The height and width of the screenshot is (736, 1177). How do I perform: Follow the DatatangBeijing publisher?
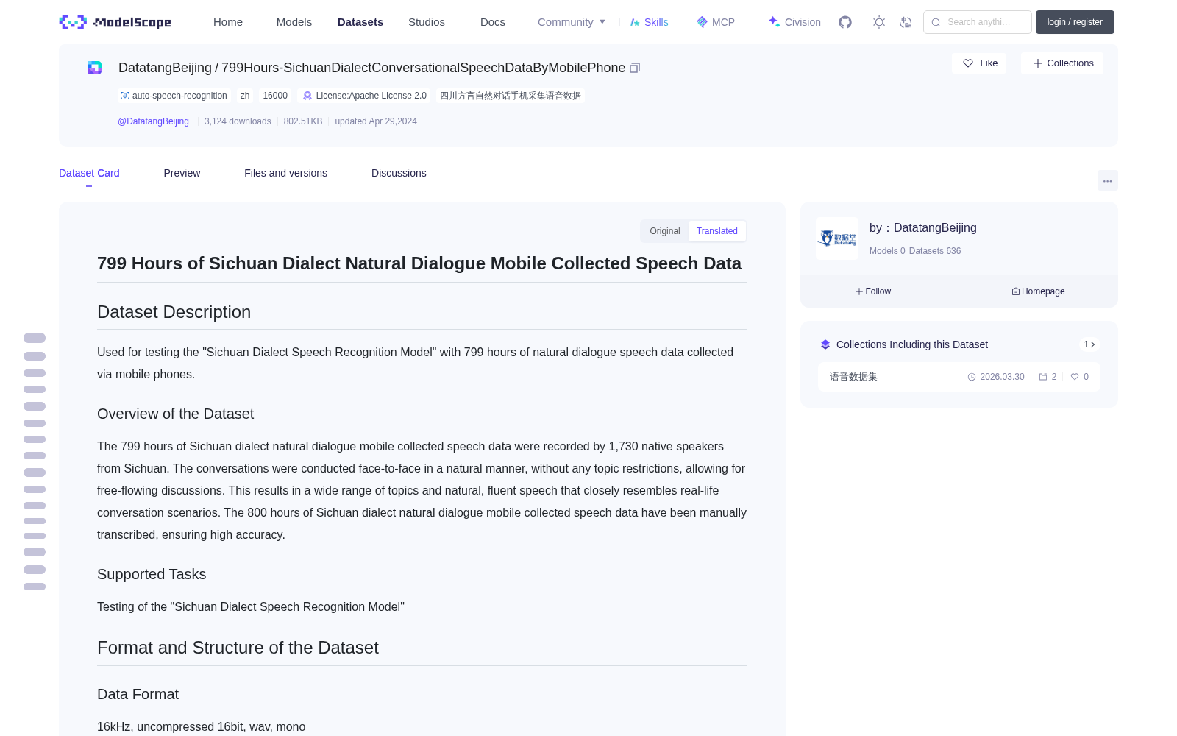[x=873, y=291]
